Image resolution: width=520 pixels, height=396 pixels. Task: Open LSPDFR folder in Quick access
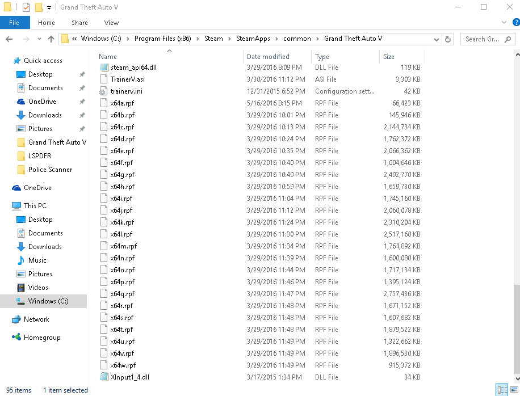coord(40,156)
